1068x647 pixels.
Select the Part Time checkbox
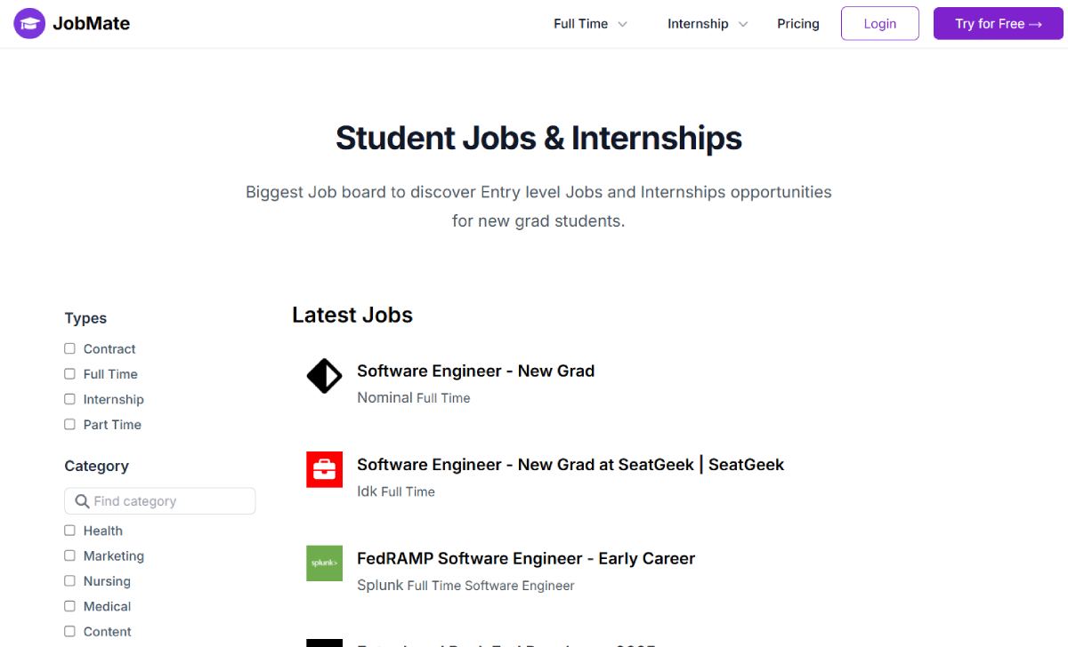(69, 424)
